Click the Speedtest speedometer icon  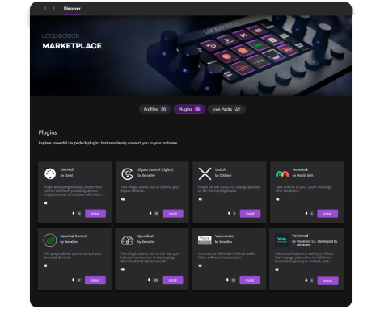click(x=127, y=240)
